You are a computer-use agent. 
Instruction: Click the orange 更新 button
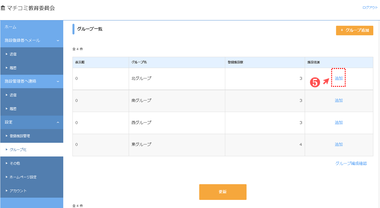coord(223,192)
